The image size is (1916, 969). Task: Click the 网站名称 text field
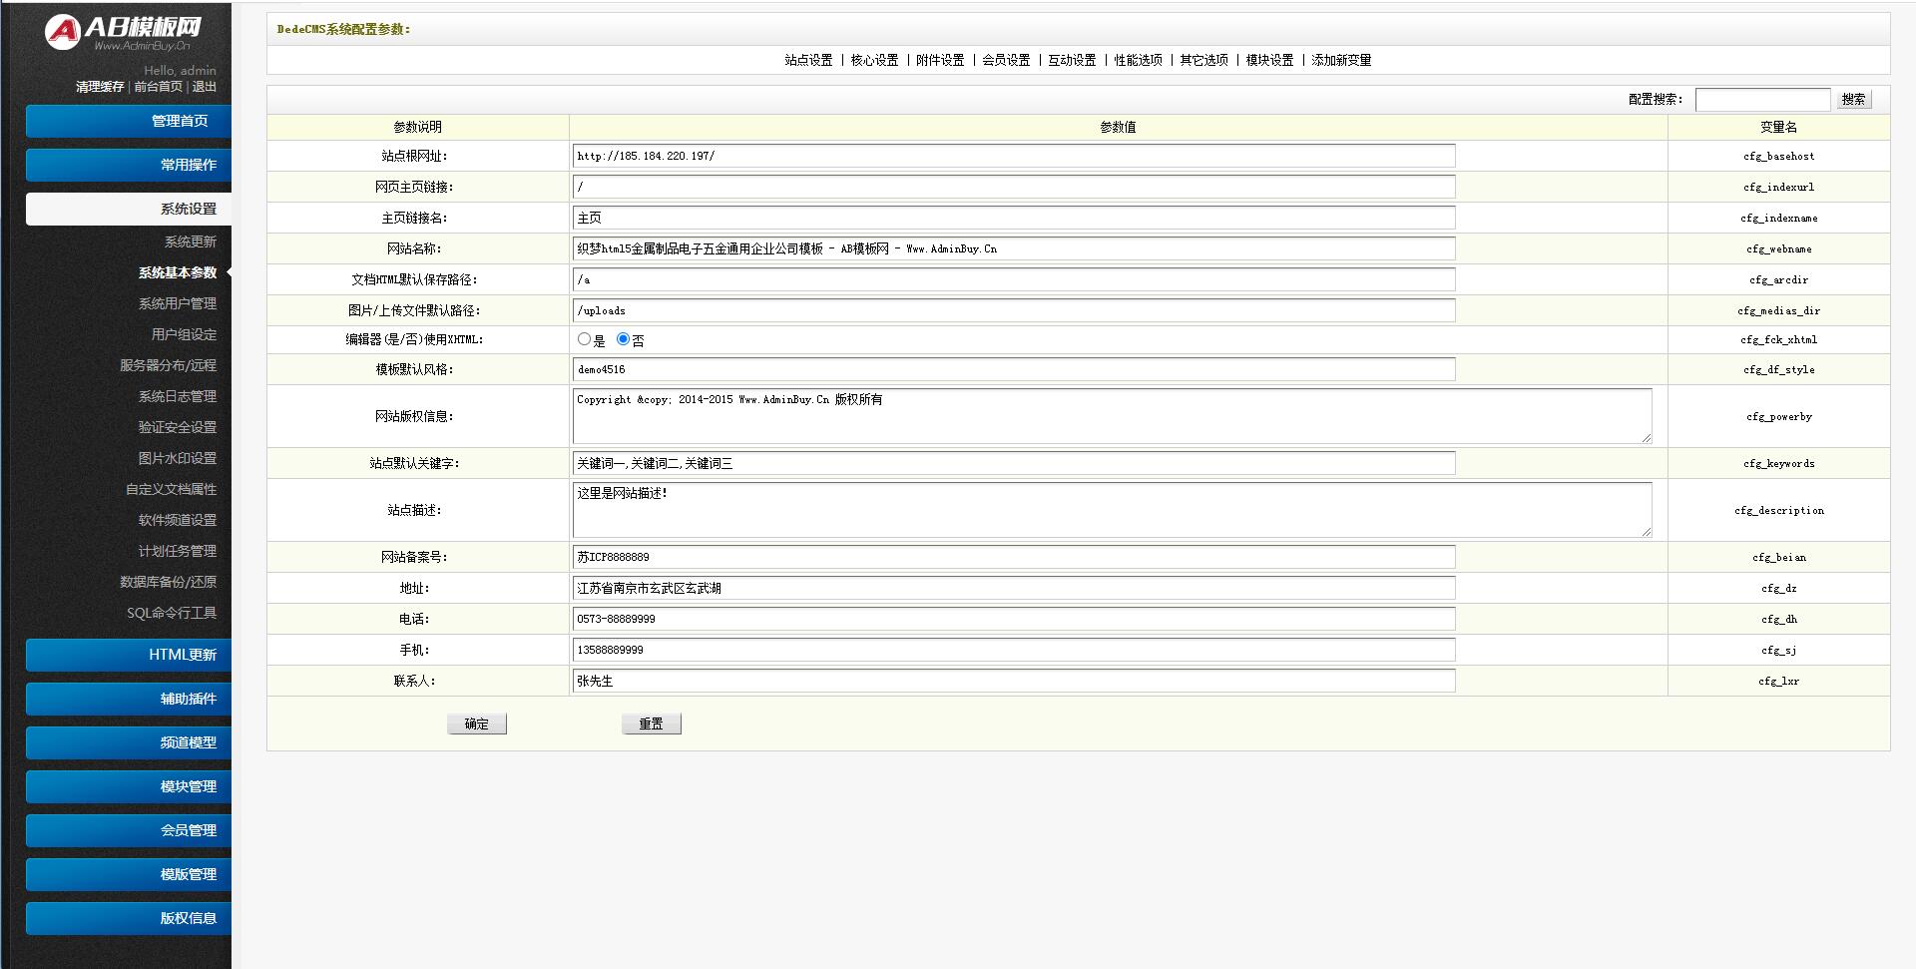[1014, 248]
